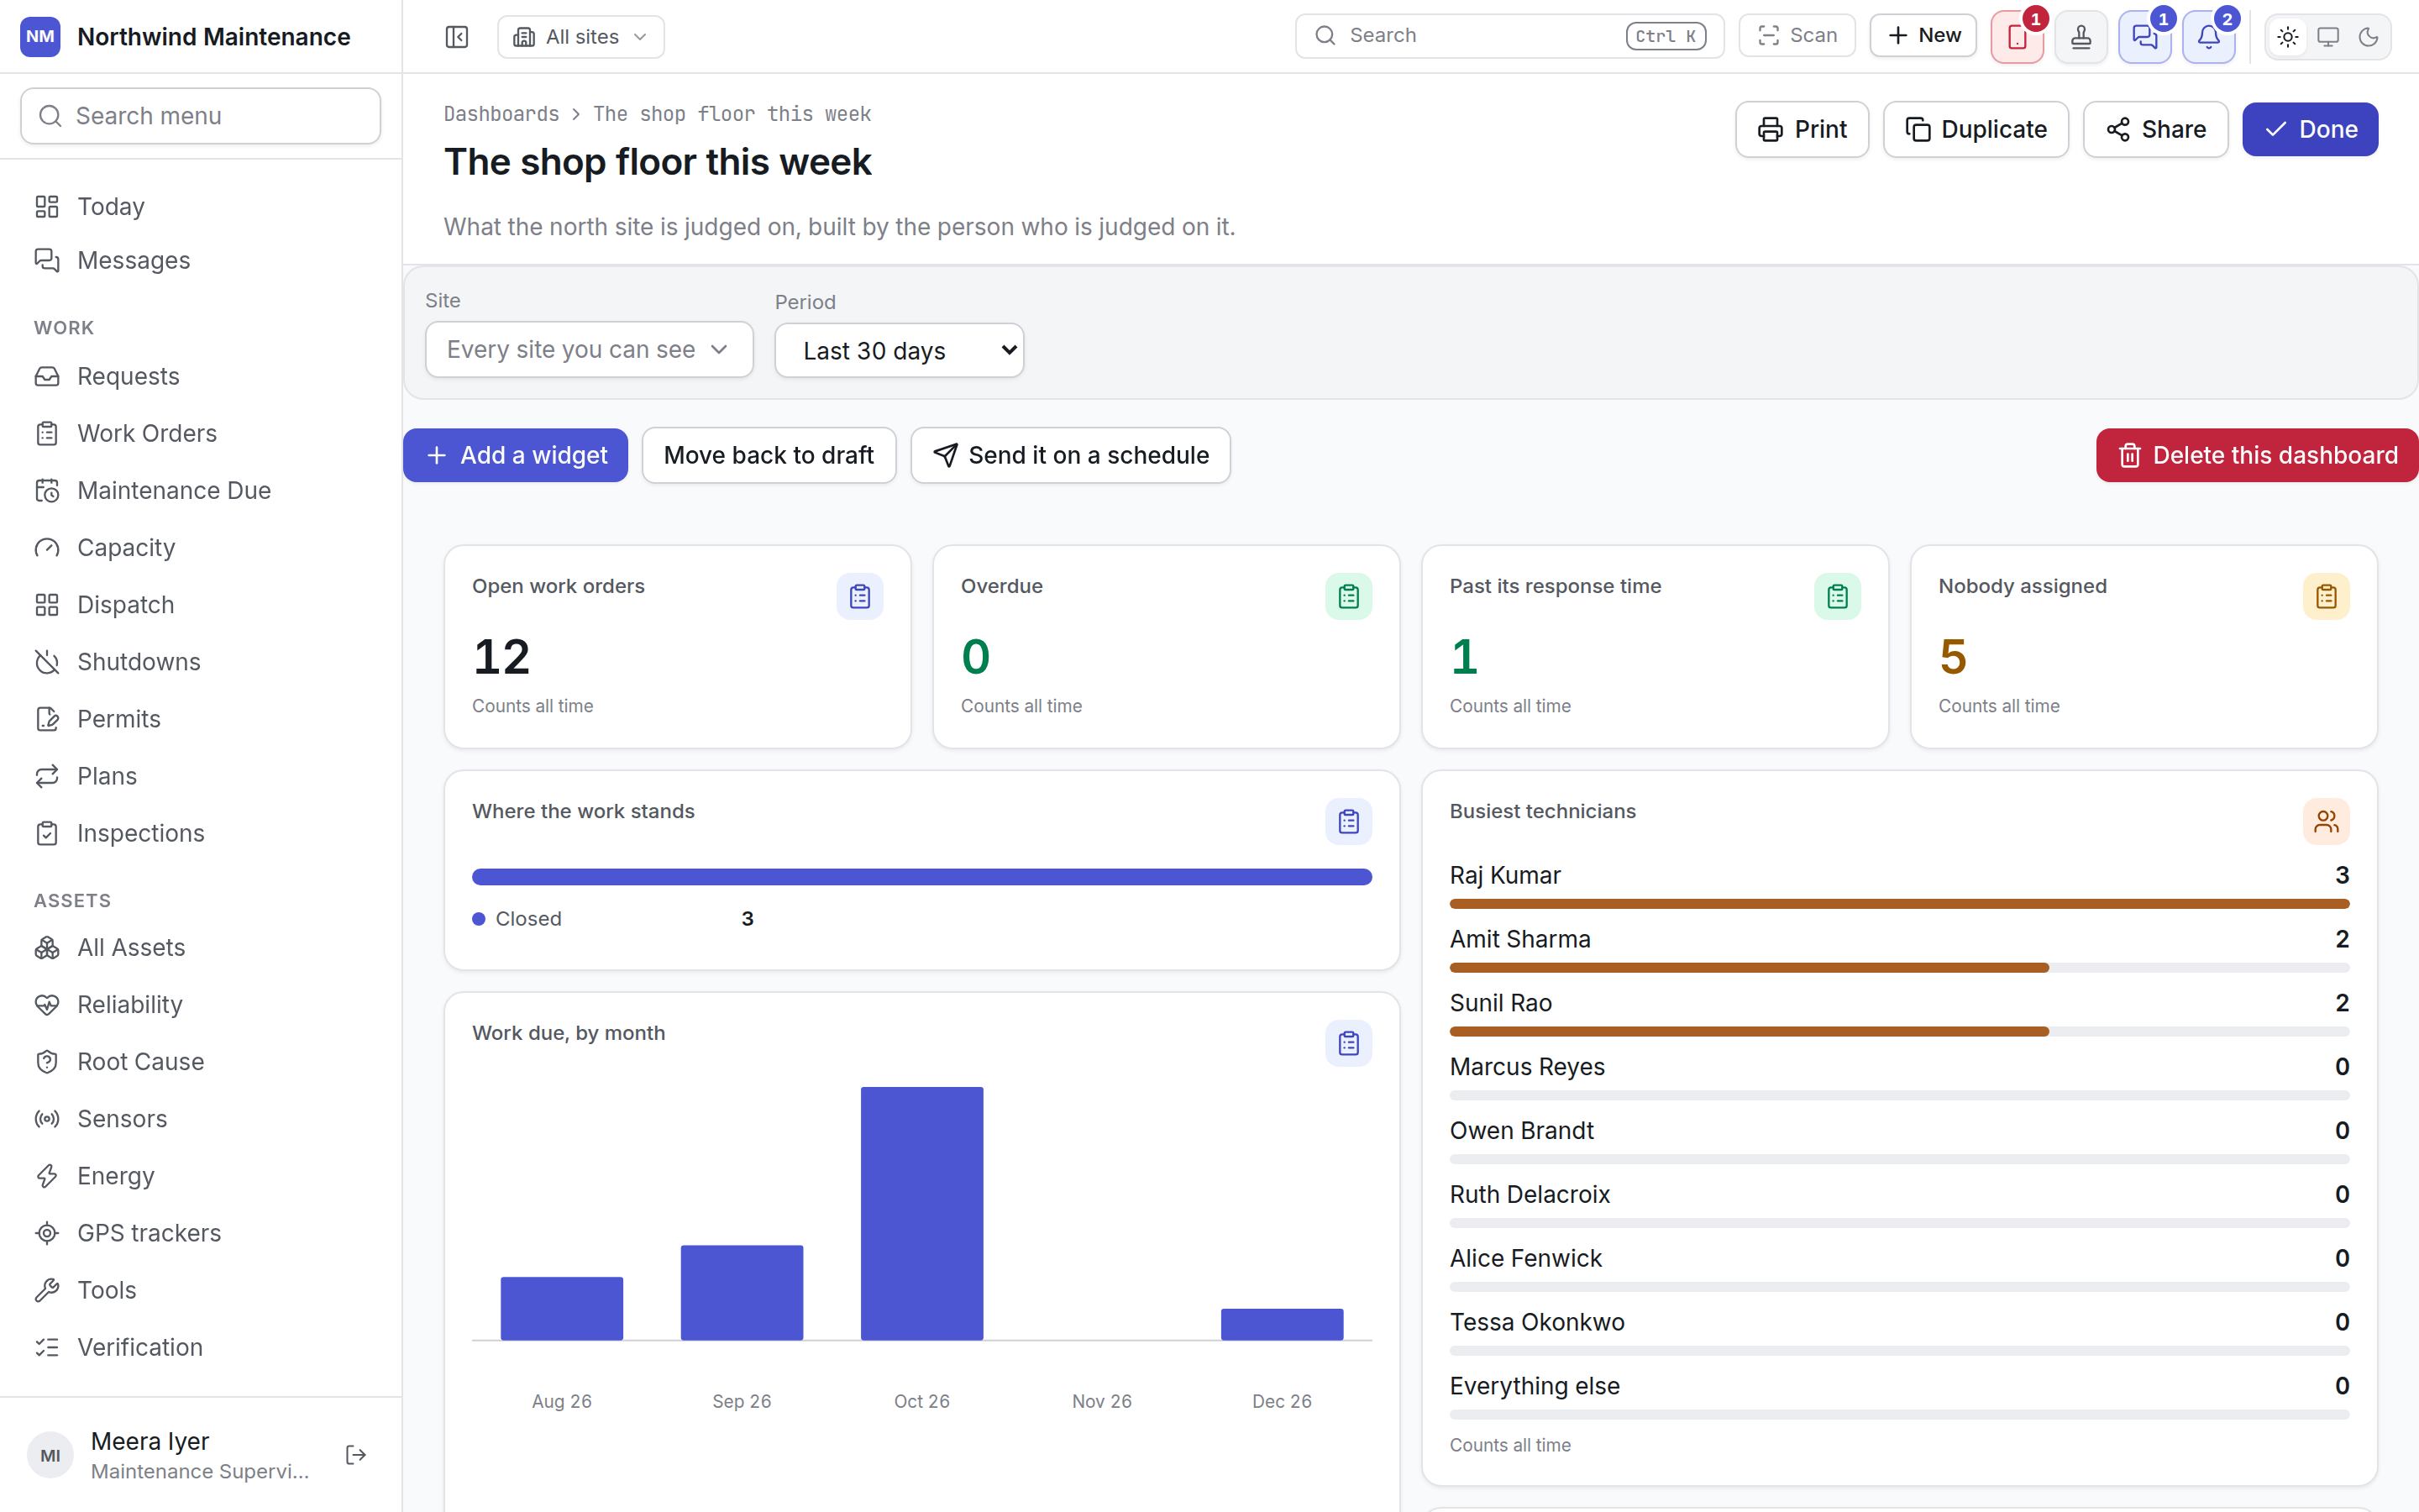Click the Nobody assigned clipboard icon
The height and width of the screenshot is (1512, 2419).
[2326, 597]
